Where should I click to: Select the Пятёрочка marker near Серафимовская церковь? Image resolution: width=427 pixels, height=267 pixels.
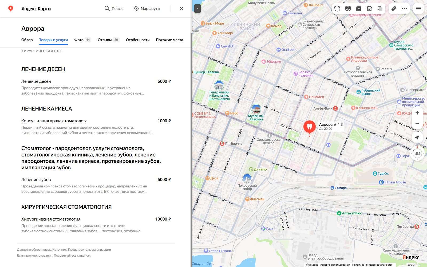point(222,143)
